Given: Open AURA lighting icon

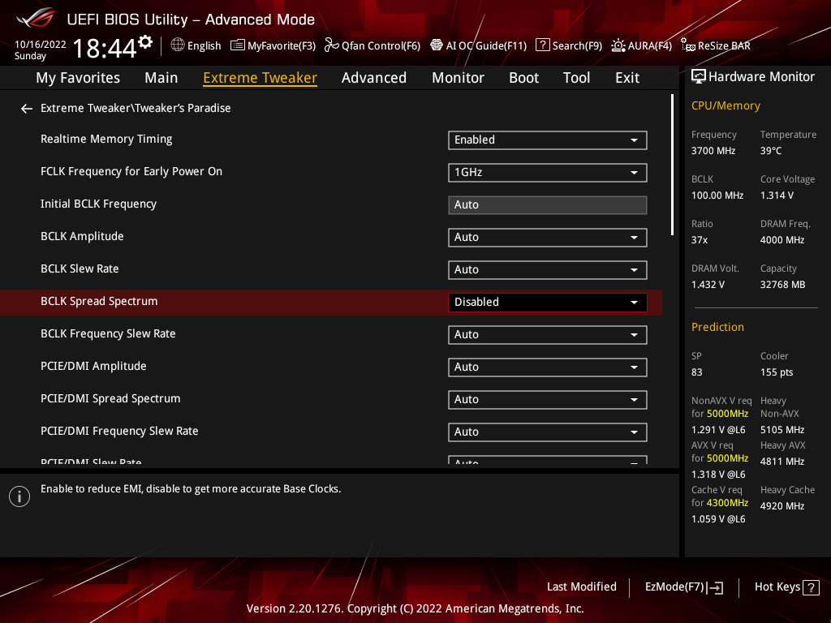Looking at the screenshot, I should coord(618,45).
